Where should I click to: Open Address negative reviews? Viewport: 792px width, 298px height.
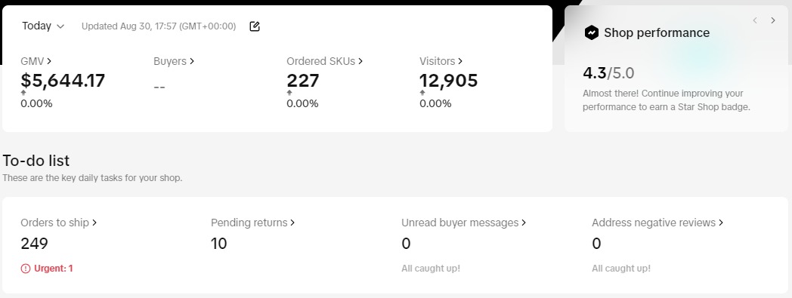[657, 223]
